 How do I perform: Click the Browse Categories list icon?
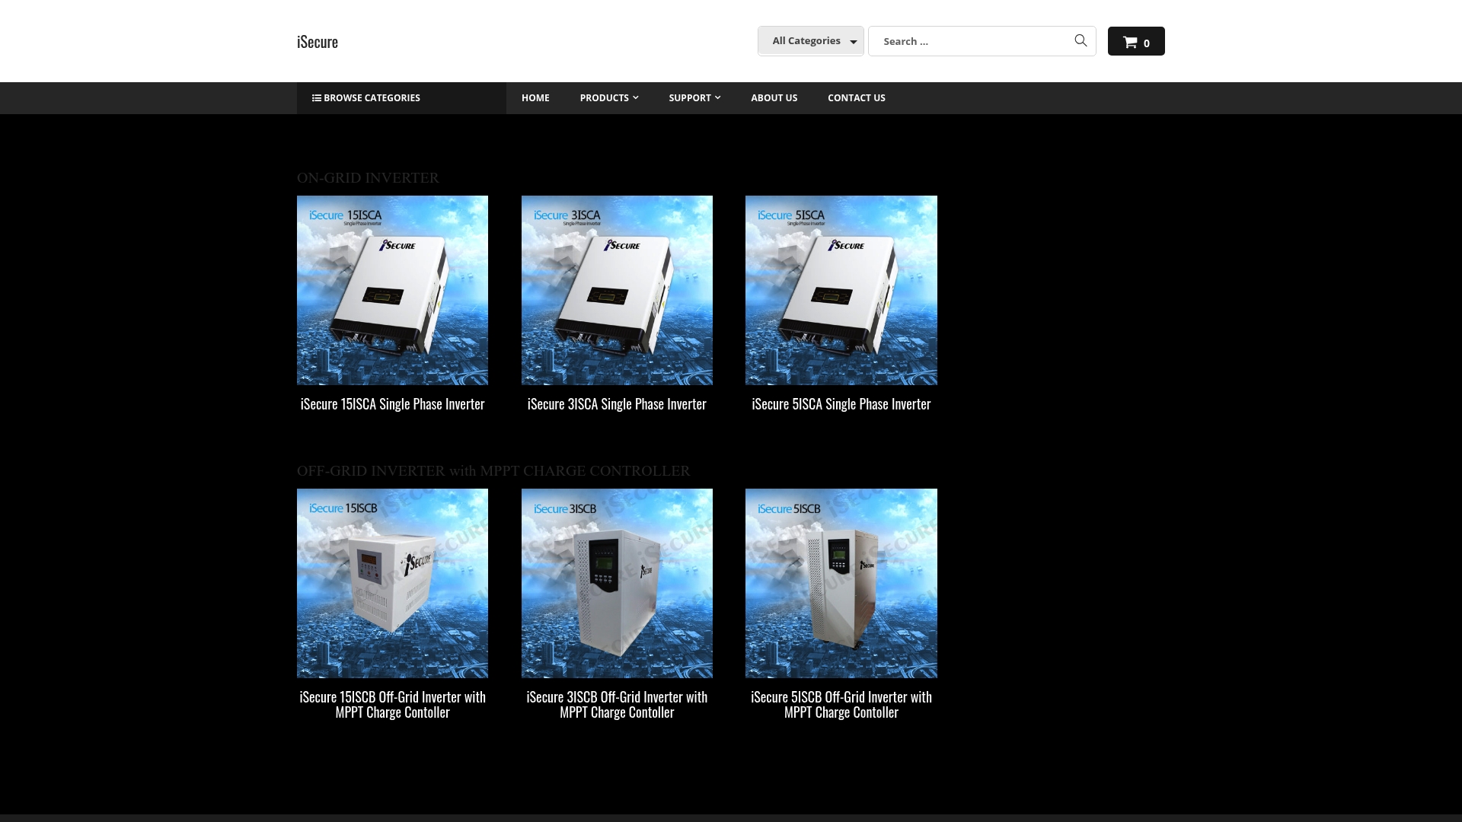tap(316, 98)
